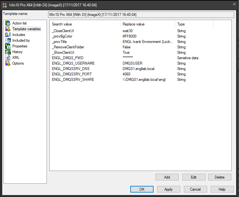
Task: Click the Template variables icon
Action: point(8,29)
